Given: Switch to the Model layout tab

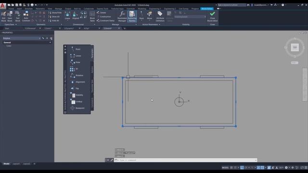Looking at the screenshot, I should [6, 163].
